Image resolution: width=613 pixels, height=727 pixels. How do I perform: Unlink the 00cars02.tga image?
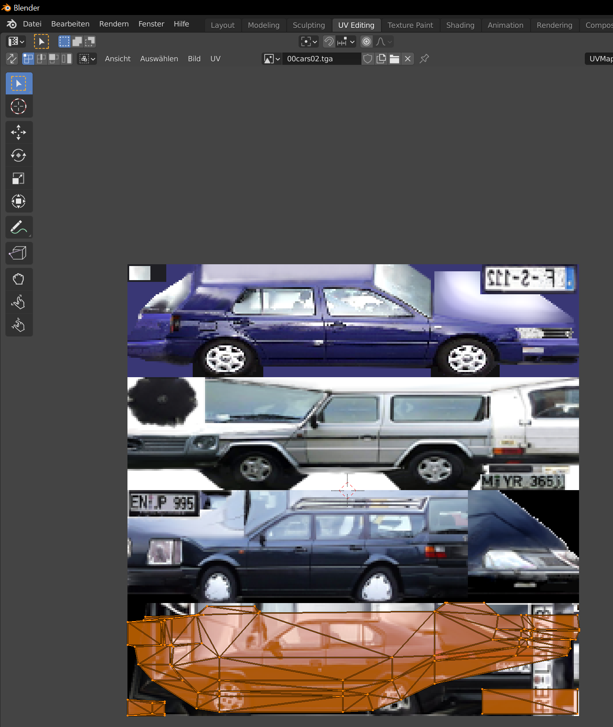click(408, 59)
